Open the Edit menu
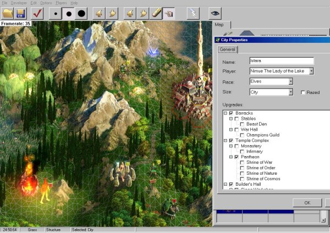Viewport: 330px width, 233px height. pos(34,3)
